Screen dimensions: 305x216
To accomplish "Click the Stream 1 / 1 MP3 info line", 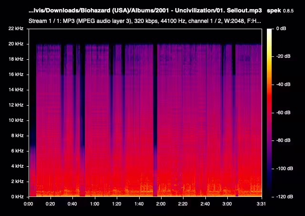I will [145, 21].
